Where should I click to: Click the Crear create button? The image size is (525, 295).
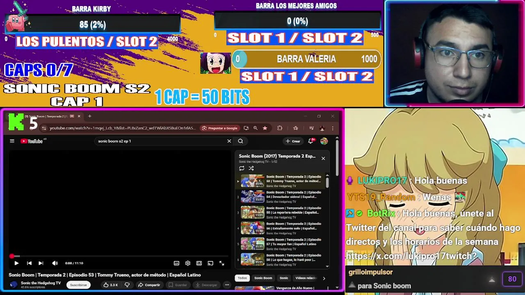(x=293, y=141)
